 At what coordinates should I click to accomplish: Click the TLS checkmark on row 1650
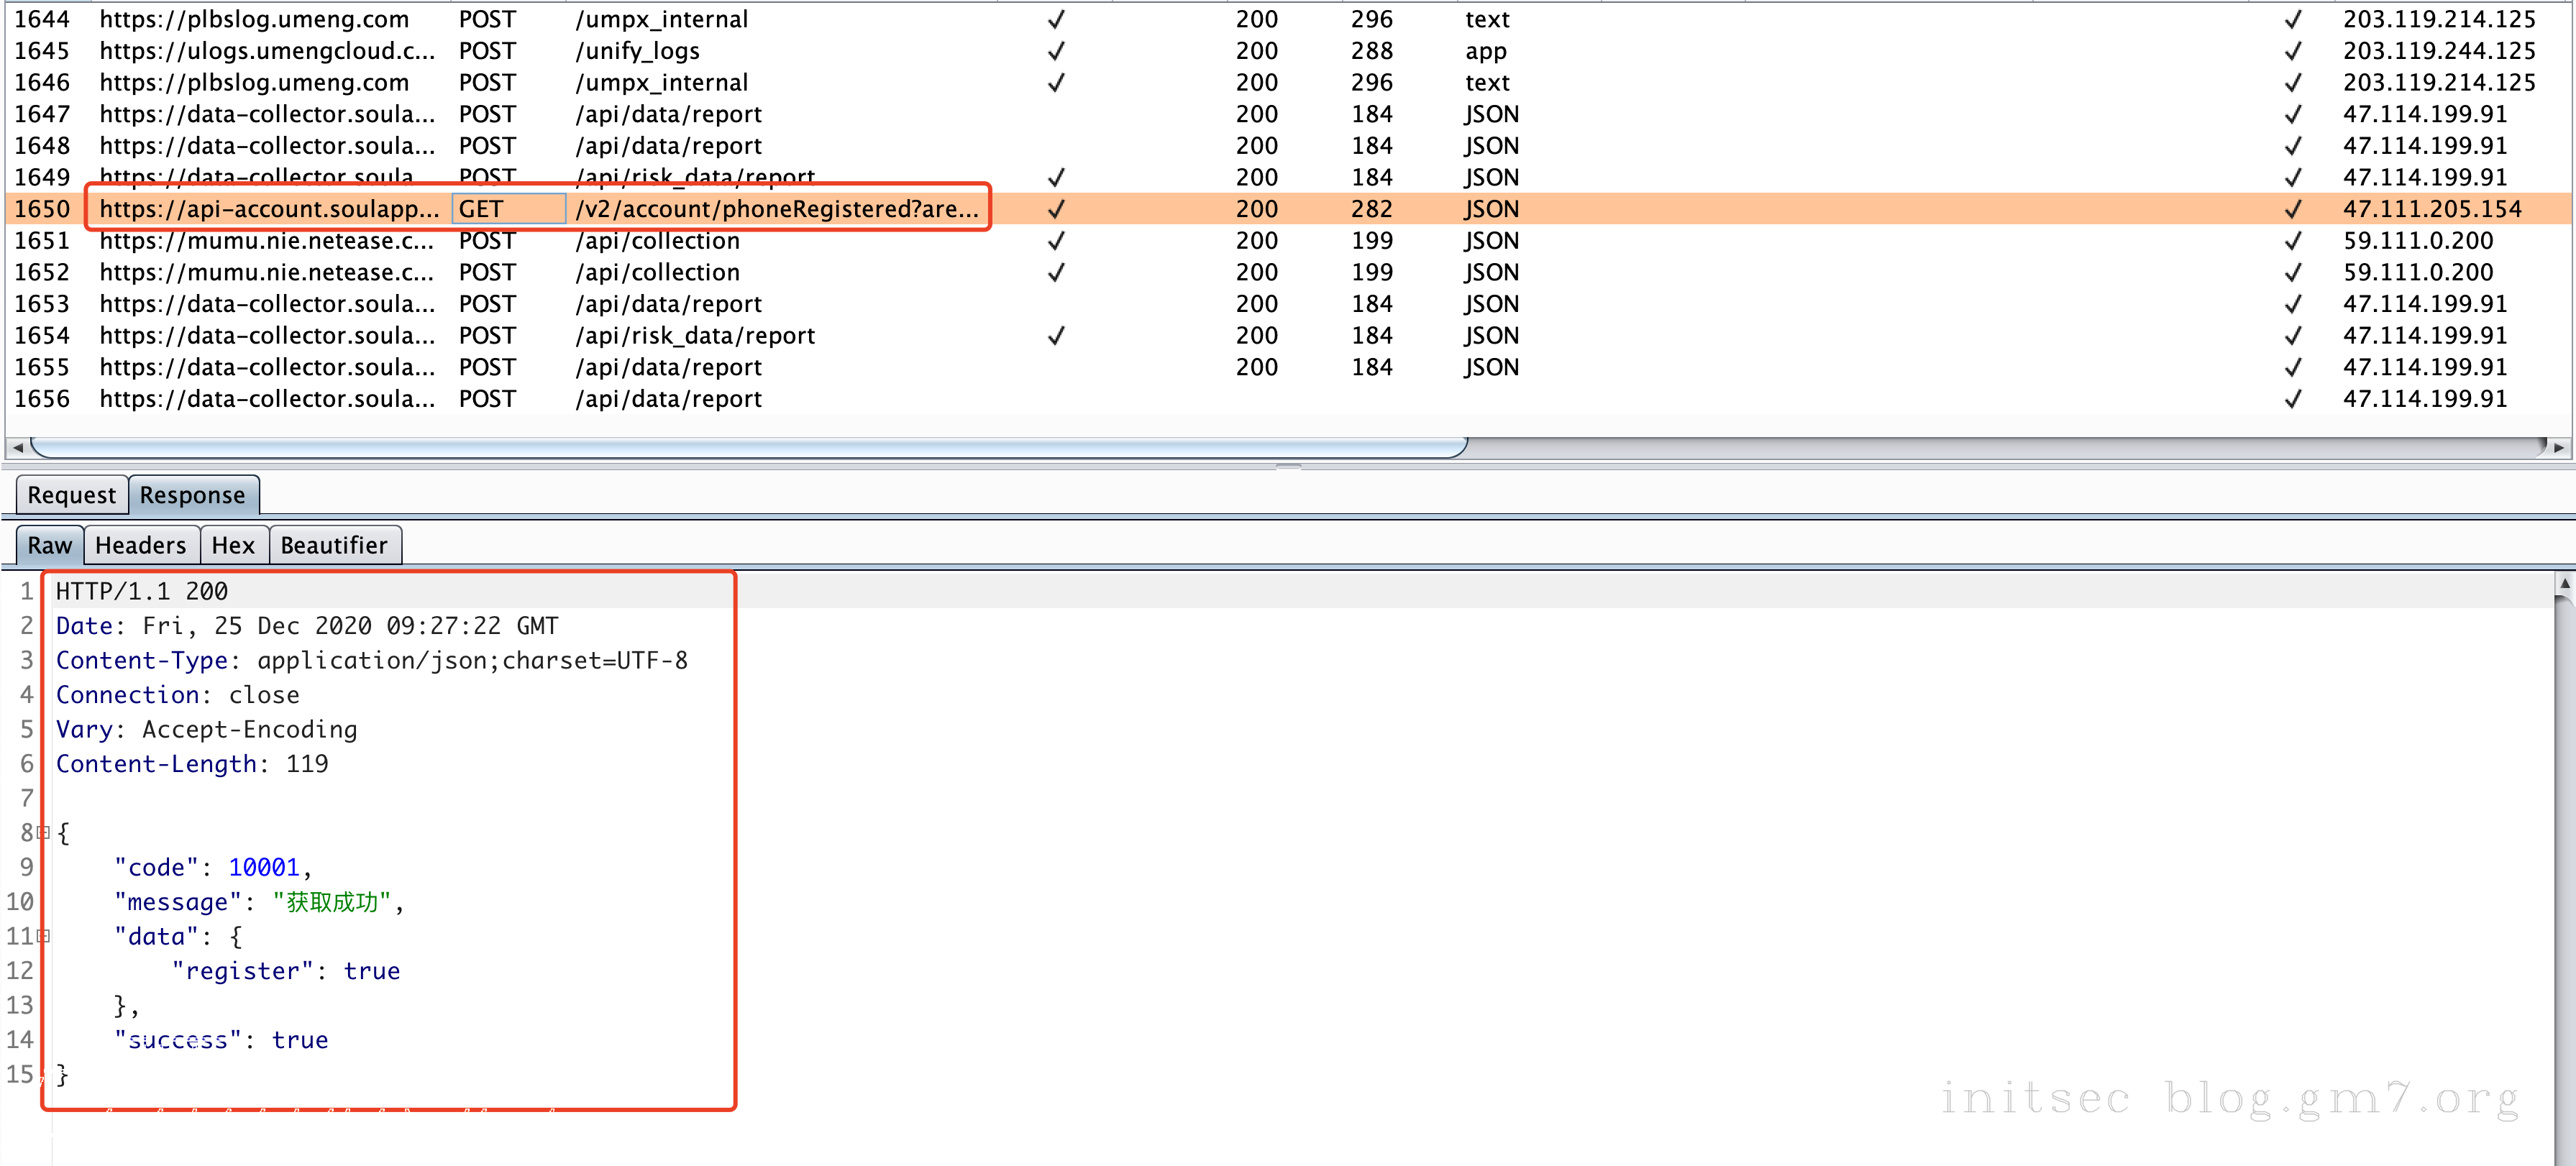[2293, 209]
